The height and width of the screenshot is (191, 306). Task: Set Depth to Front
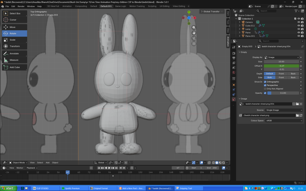tap(281, 74)
